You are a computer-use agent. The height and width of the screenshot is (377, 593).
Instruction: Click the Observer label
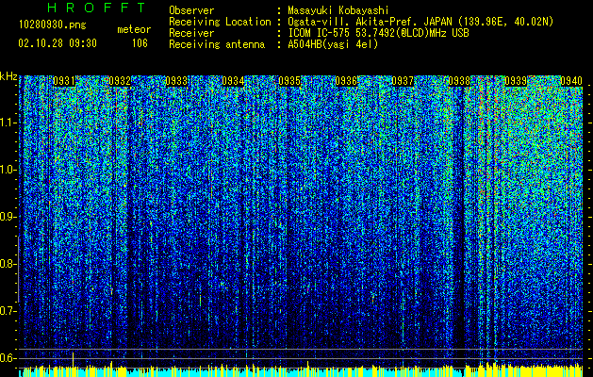coord(191,10)
